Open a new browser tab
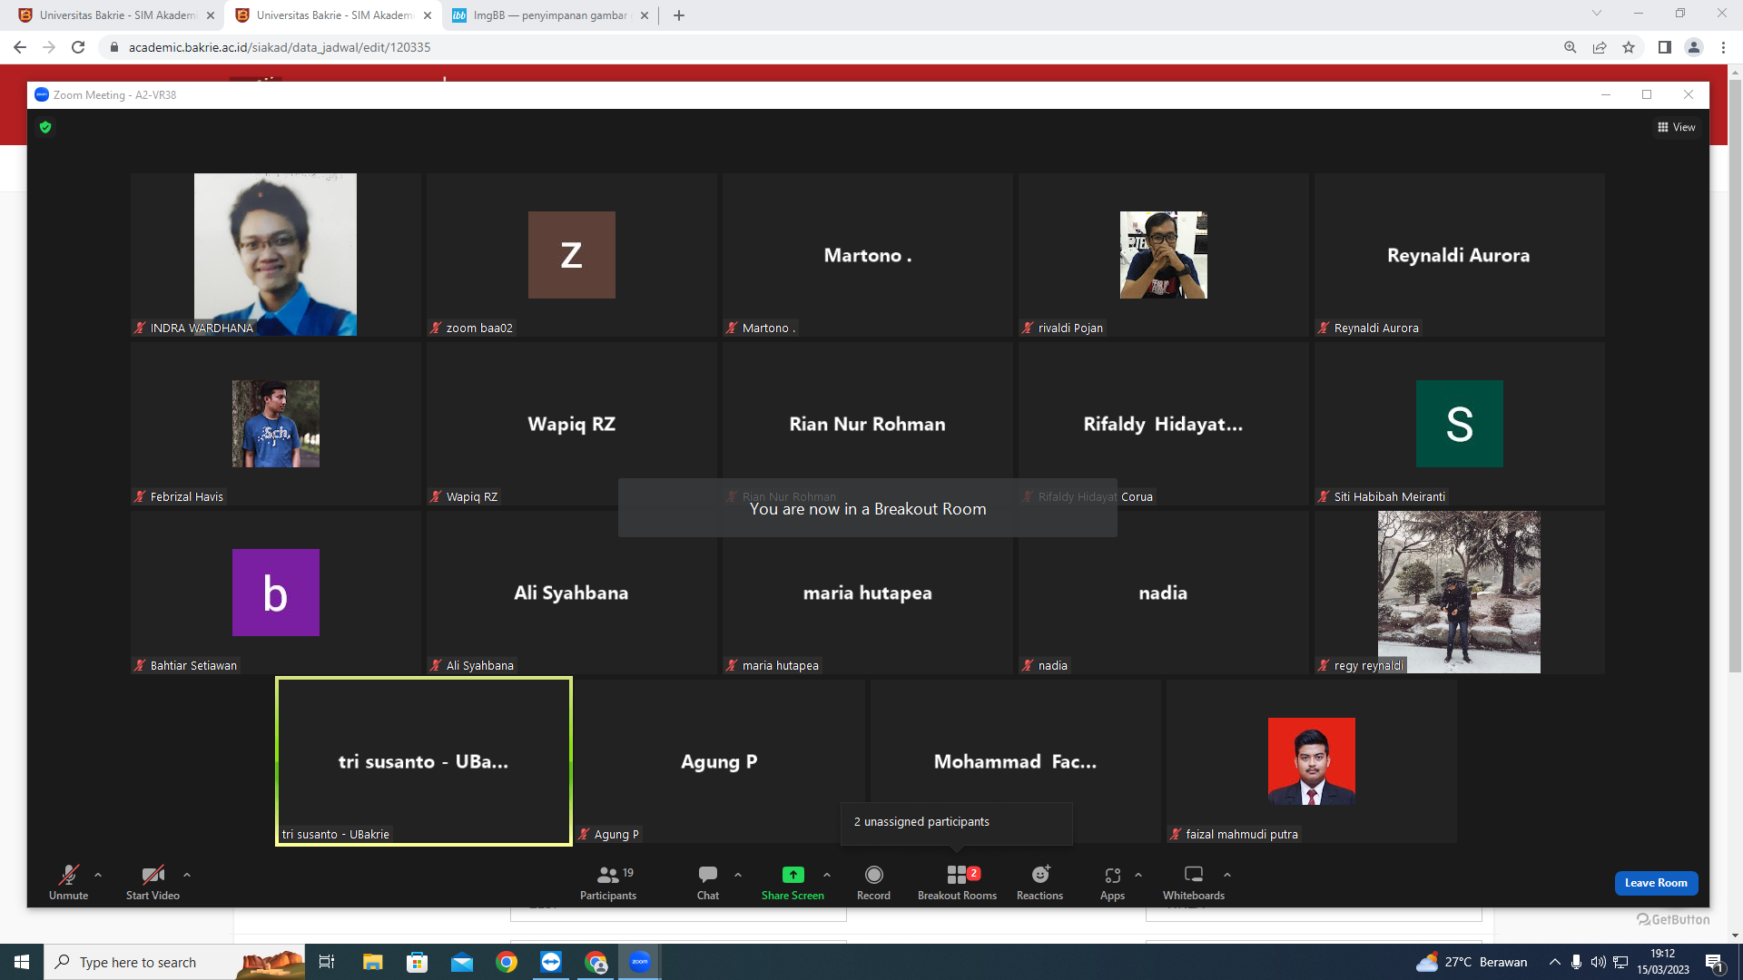1743x980 pixels. click(x=679, y=15)
